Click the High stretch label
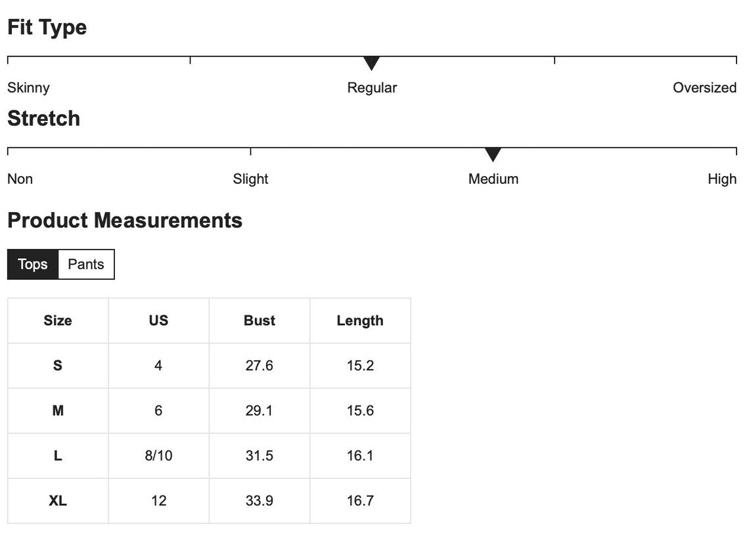The image size is (749, 534). point(722,179)
